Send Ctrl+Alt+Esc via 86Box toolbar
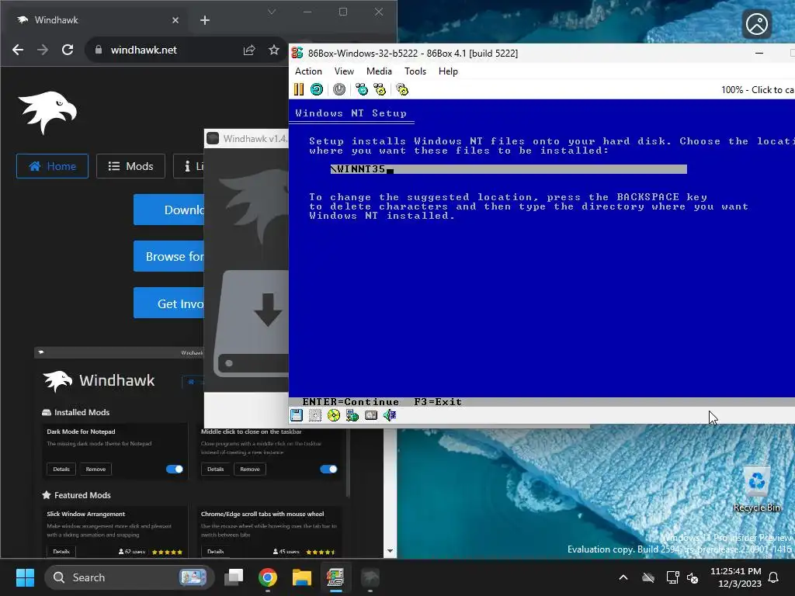 coord(380,90)
